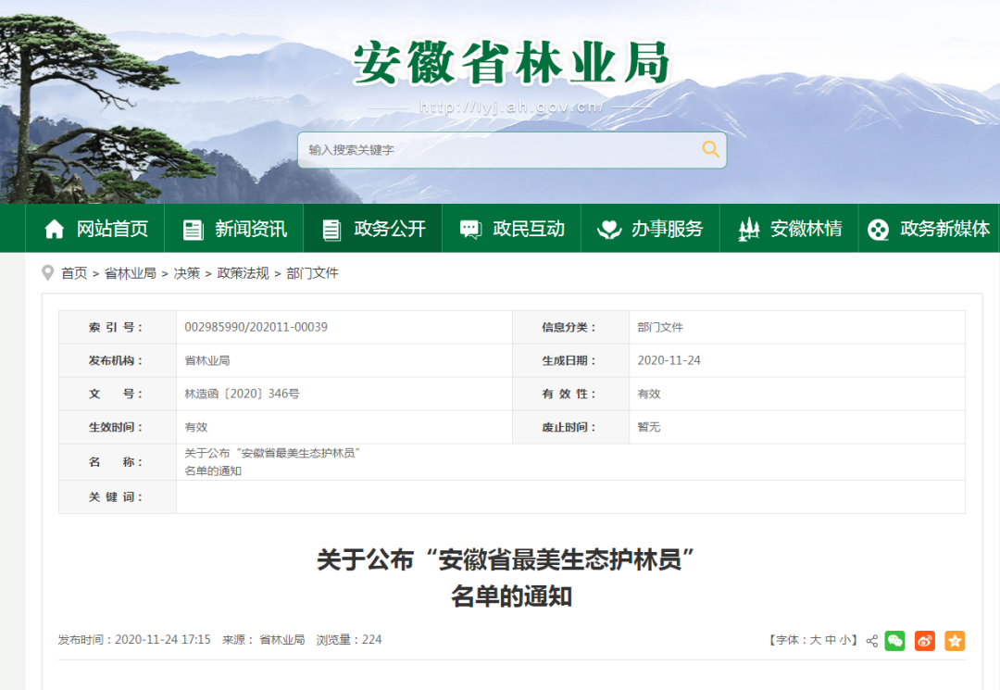Click the share icon beside font size

[871, 641]
